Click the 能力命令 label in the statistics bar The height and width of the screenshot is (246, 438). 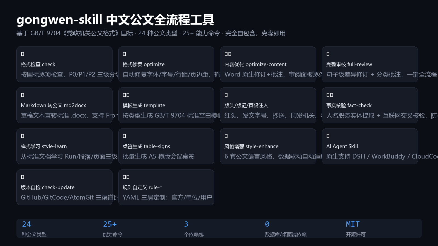[x=113, y=235]
